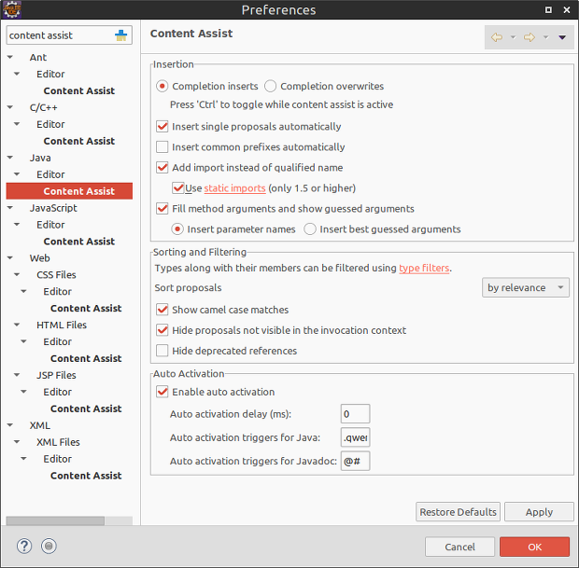Select Content Assist under HTML Files Editor
The height and width of the screenshot is (568, 579).
(x=86, y=358)
